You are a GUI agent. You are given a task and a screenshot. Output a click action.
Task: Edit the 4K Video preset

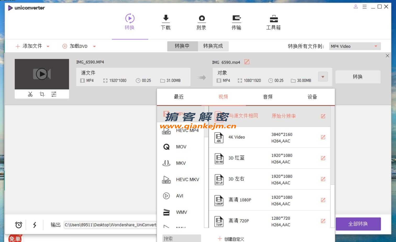click(323, 137)
